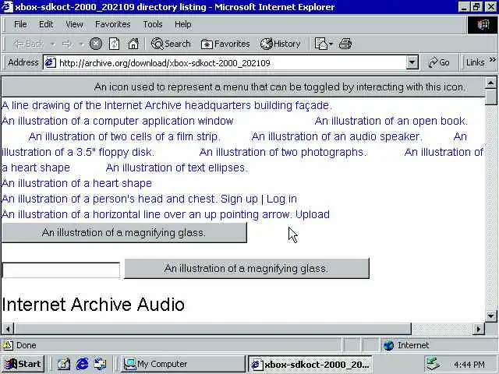
Task: Click the Internet Archive Audio heading
Action: click(93, 305)
